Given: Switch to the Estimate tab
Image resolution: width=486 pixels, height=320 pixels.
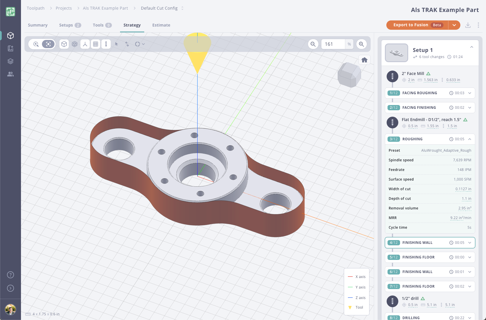Looking at the screenshot, I should [161, 25].
